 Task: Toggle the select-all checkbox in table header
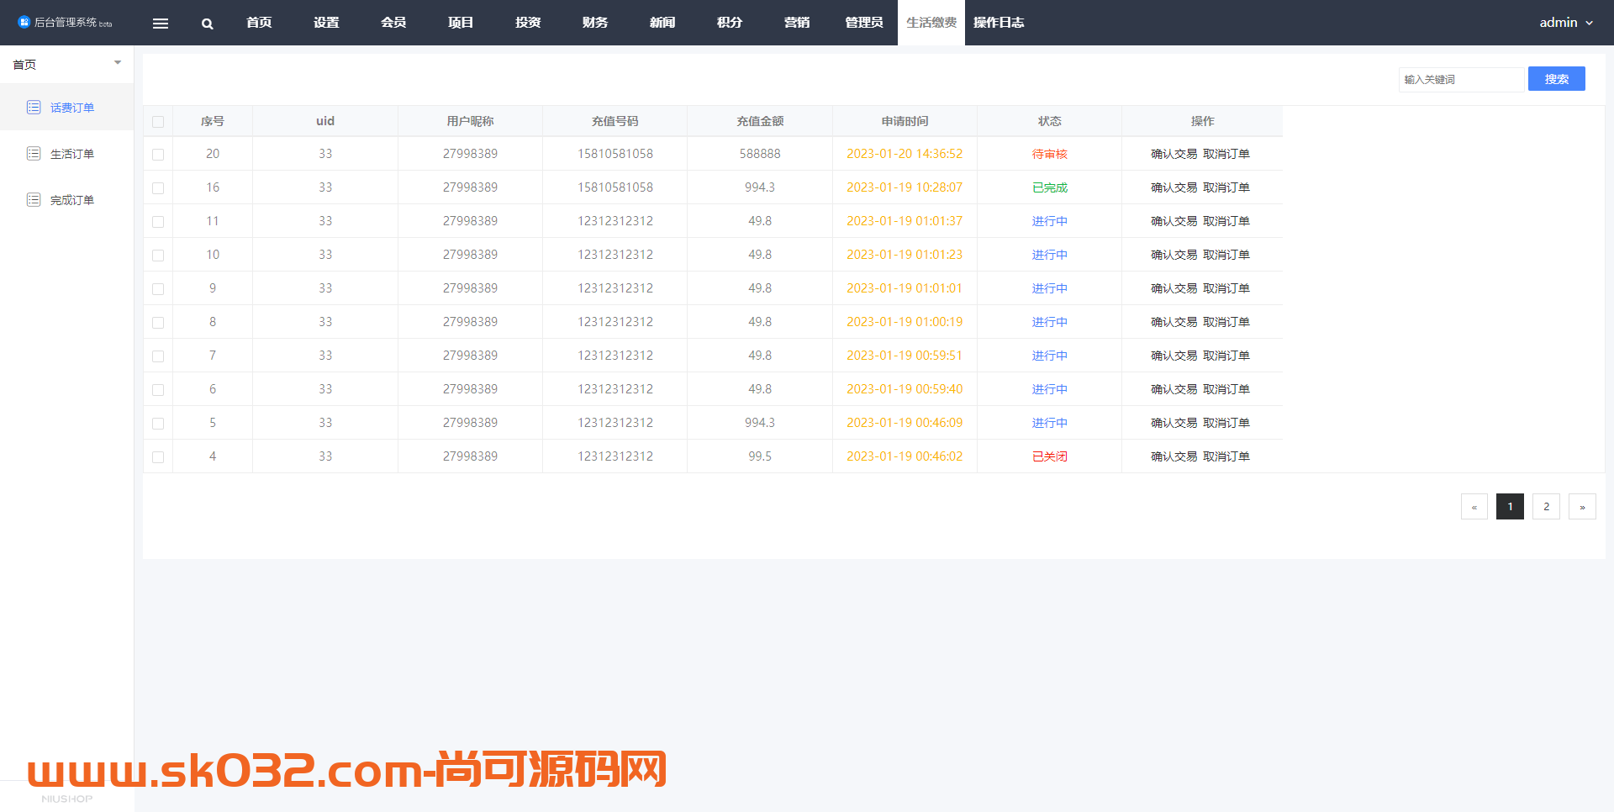pos(158,122)
